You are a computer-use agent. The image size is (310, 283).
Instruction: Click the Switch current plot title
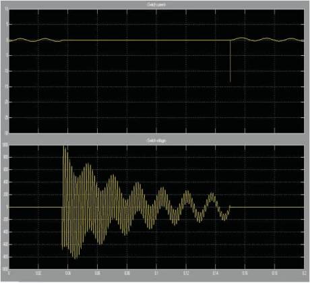coord(156,5)
